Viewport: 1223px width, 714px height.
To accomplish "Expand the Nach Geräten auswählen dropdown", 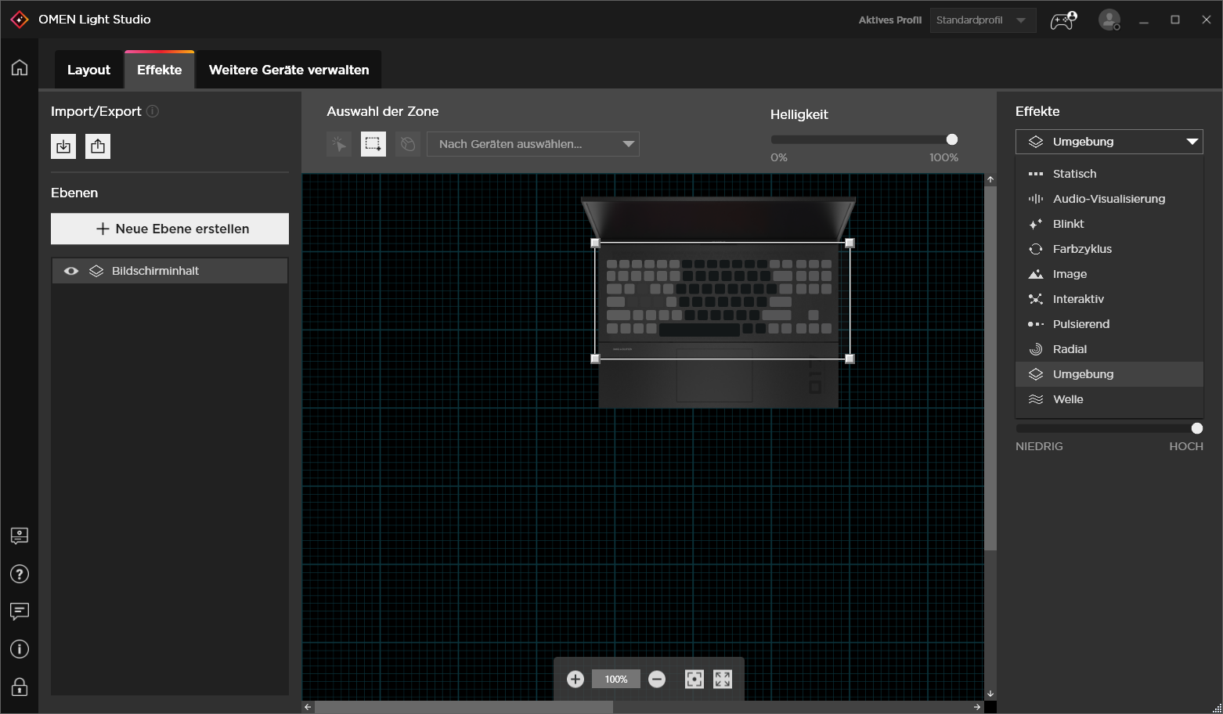I will point(533,144).
